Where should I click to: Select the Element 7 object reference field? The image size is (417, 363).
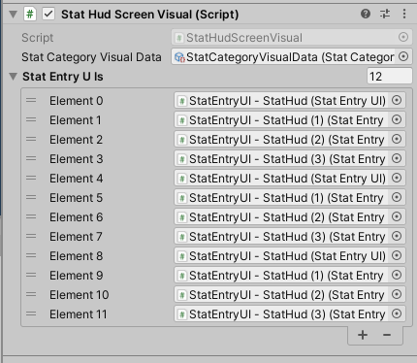point(290,237)
